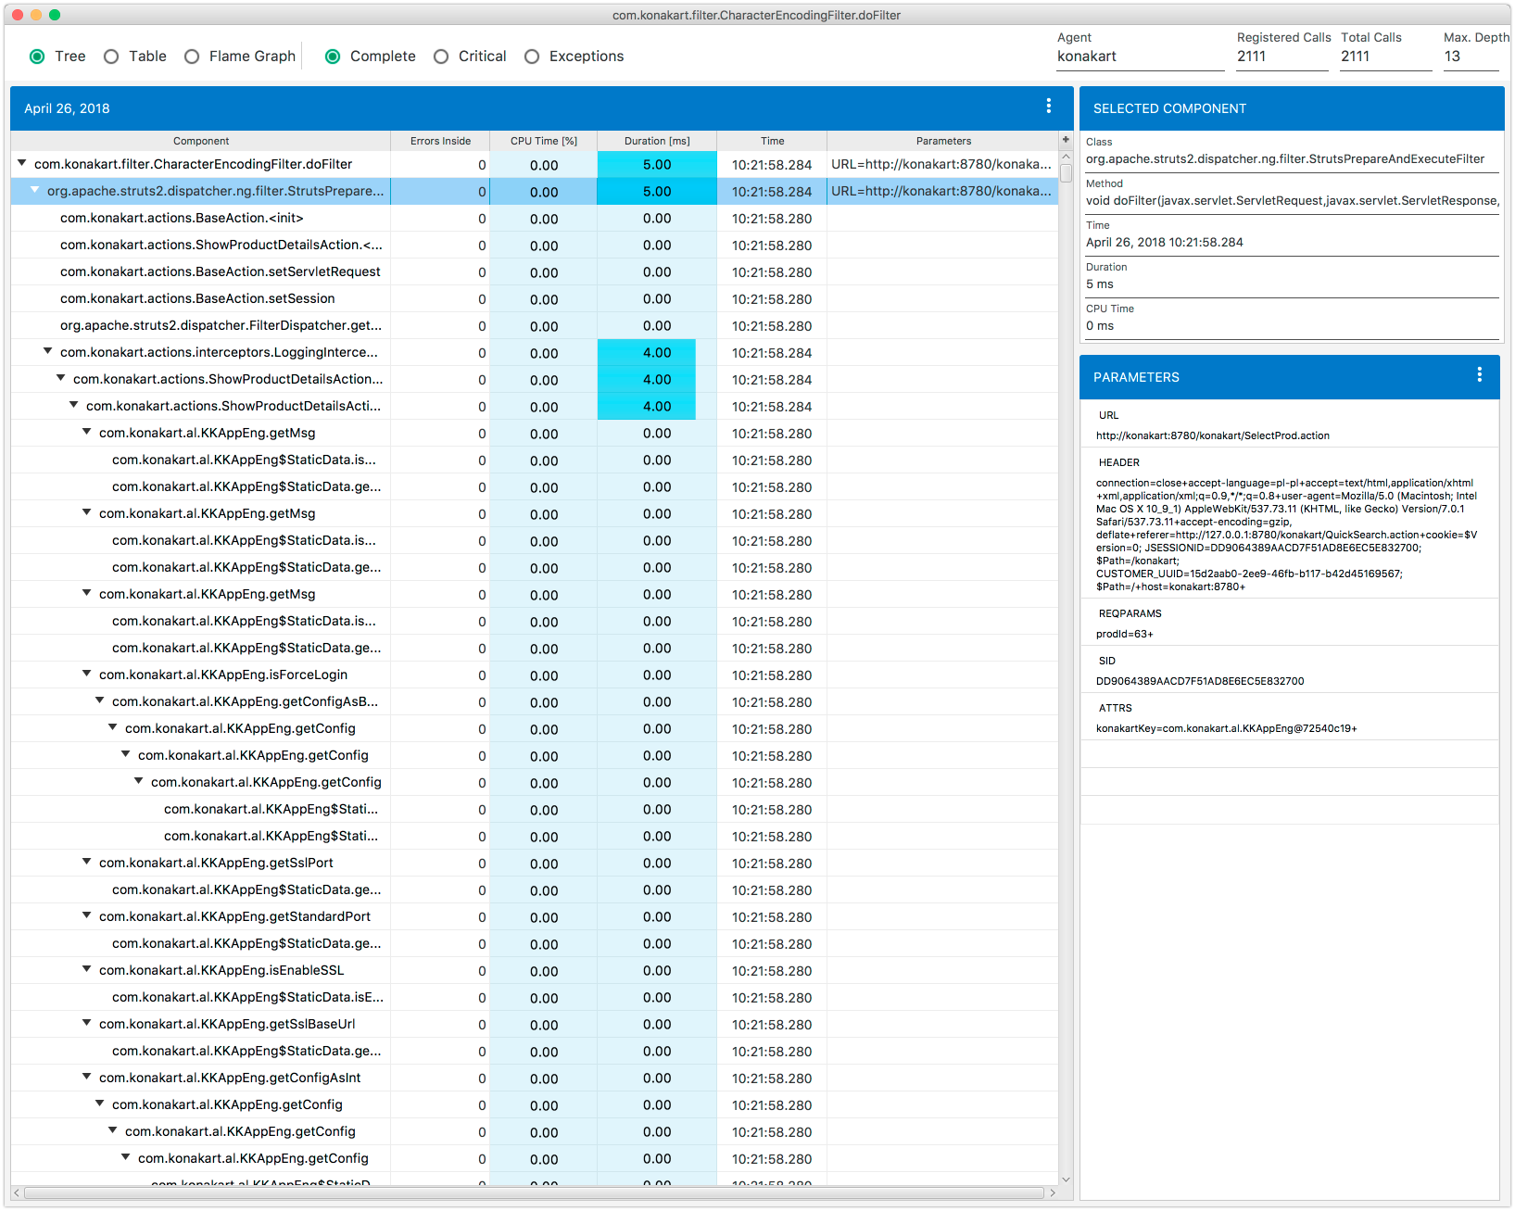Click the Method value void doFilter
Viewport: 1515px width, 1211px height.
click(1292, 200)
